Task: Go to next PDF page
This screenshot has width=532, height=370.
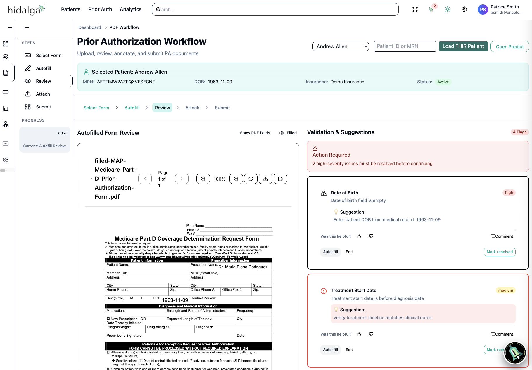Action: tap(182, 179)
